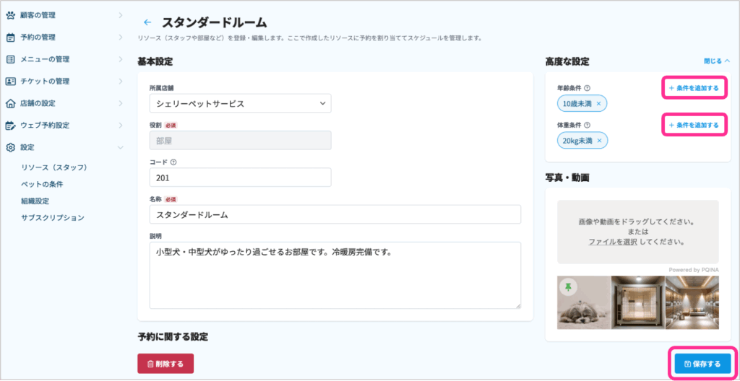Collapse advanced settings with 閉じる
The height and width of the screenshot is (381, 740).
coord(717,61)
